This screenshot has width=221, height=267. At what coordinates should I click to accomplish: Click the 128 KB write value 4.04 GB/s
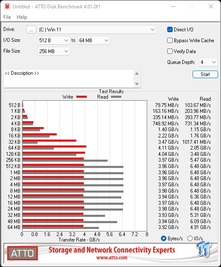[x=168, y=154]
